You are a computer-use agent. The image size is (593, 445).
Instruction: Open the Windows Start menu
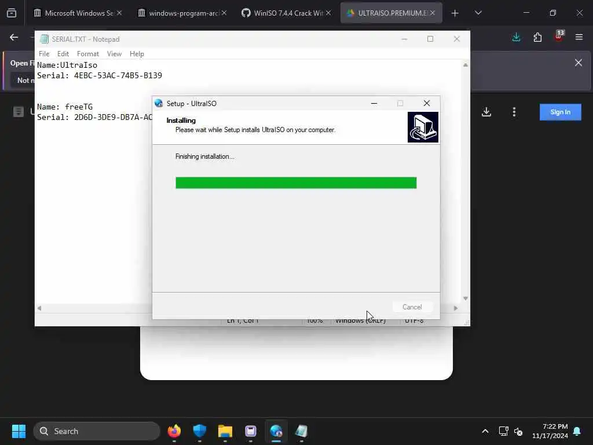pos(19,431)
